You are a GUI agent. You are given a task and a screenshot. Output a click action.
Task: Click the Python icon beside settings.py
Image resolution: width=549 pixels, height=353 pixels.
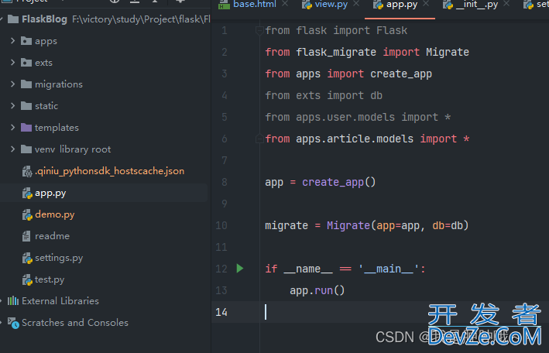[26, 258]
